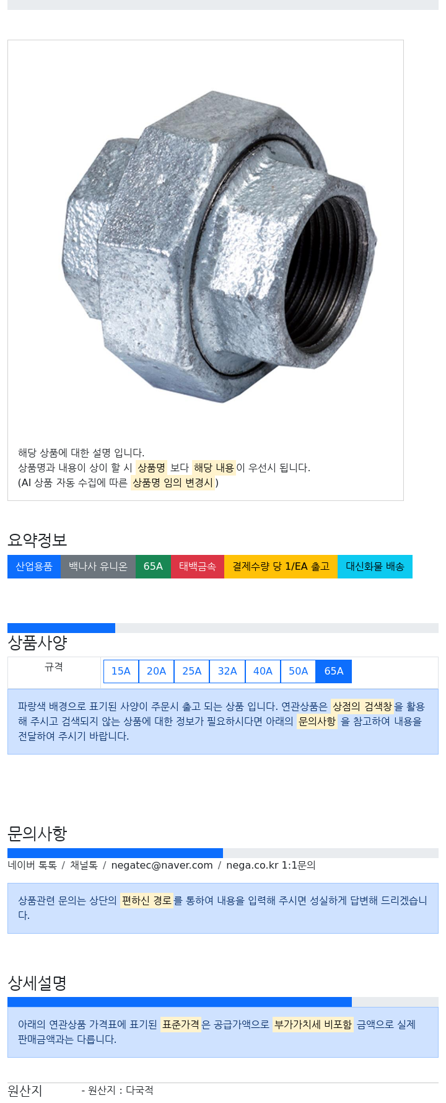Choose the 50A size option
This screenshot has width=446, height=1103.
(x=298, y=671)
